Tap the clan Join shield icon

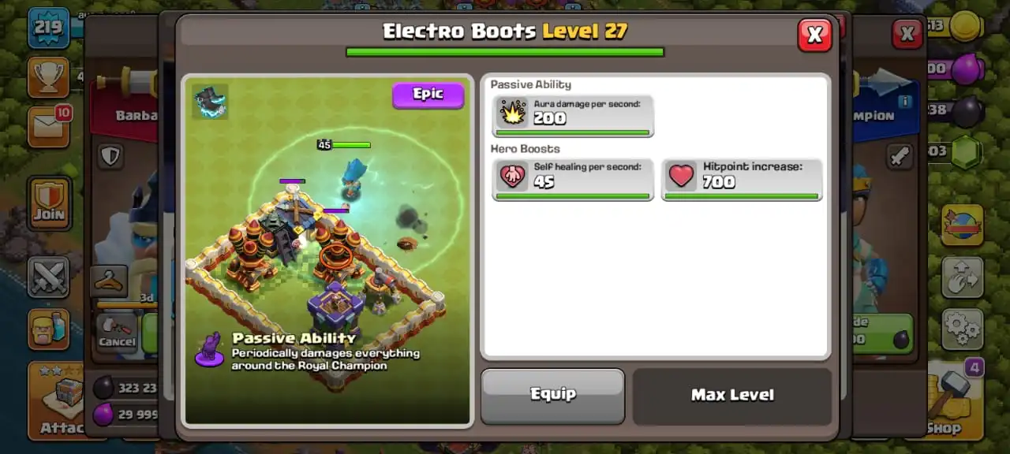[x=49, y=203]
